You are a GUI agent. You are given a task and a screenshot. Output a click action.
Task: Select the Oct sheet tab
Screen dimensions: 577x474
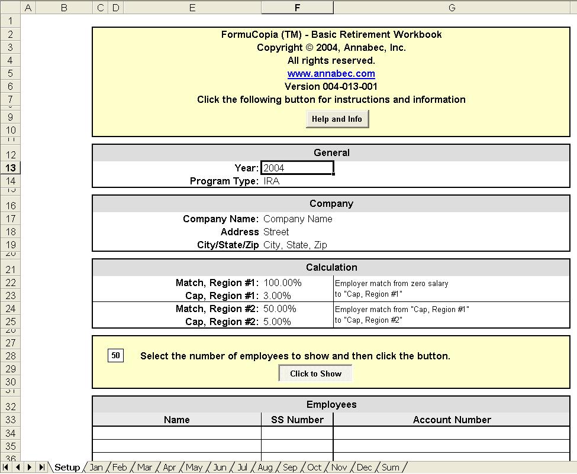coord(314,467)
